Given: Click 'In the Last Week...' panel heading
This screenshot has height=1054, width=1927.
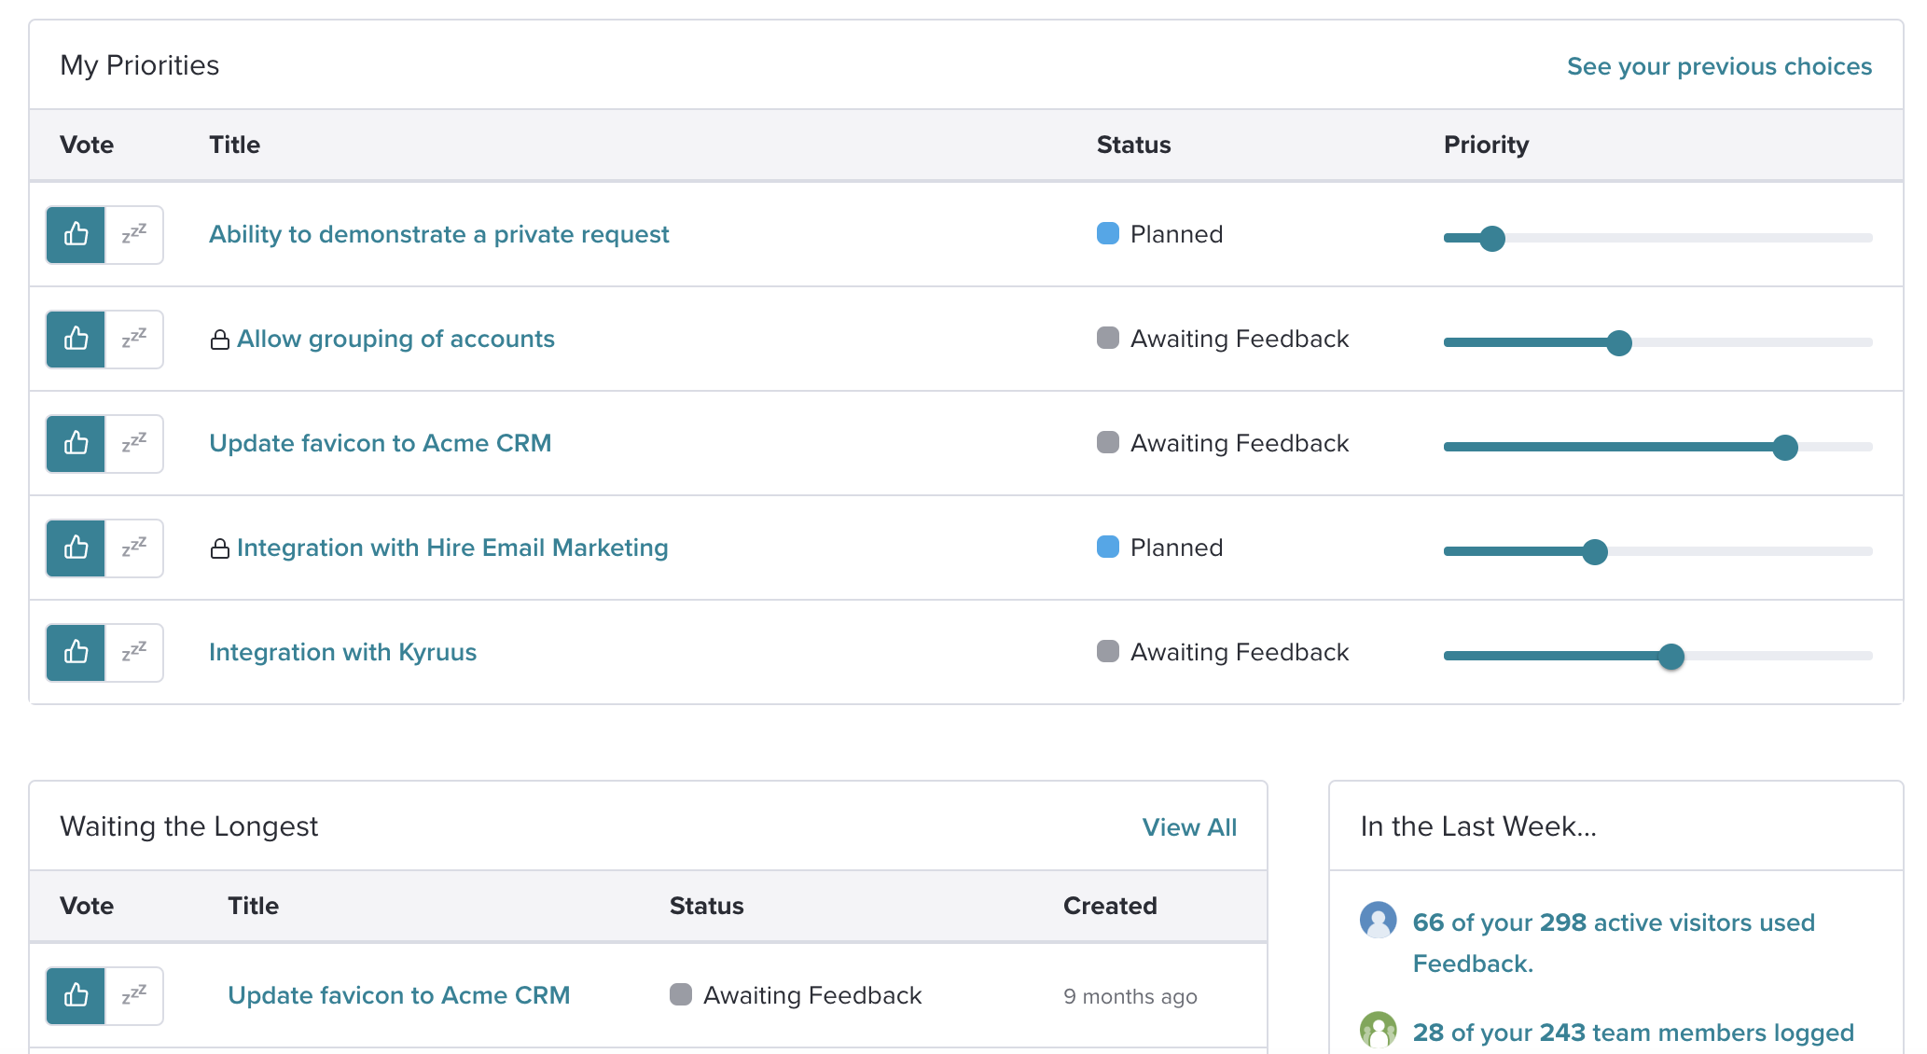Looking at the screenshot, I should pos(1478,826).
